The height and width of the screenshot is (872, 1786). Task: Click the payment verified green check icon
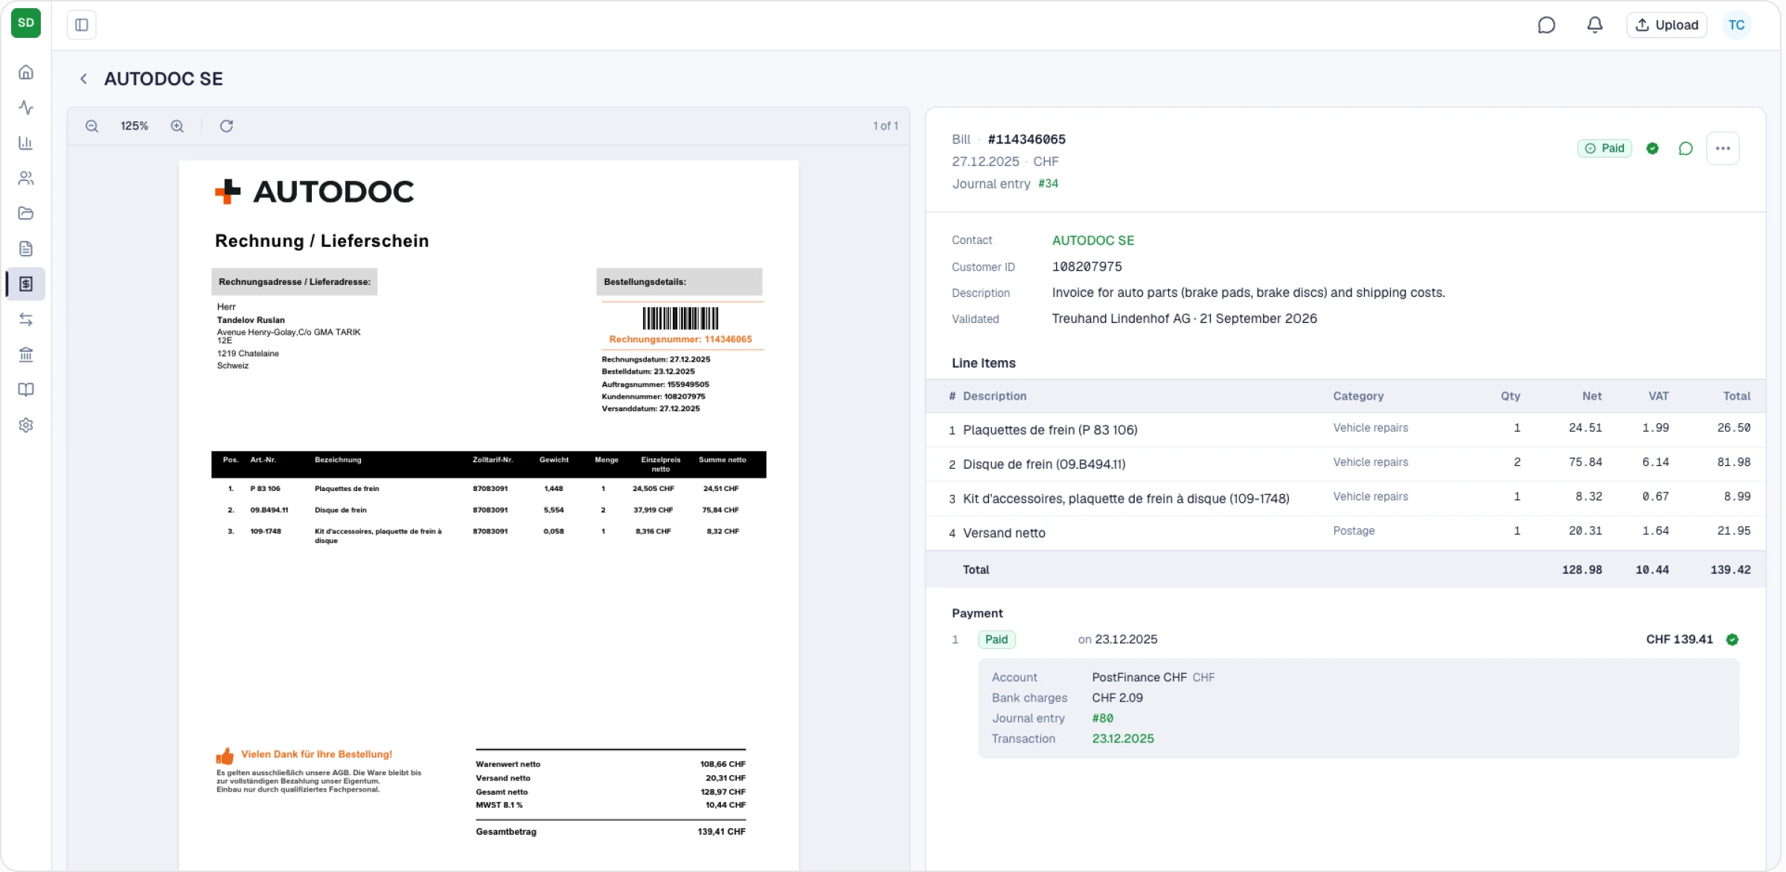[x=1732, y=640]
